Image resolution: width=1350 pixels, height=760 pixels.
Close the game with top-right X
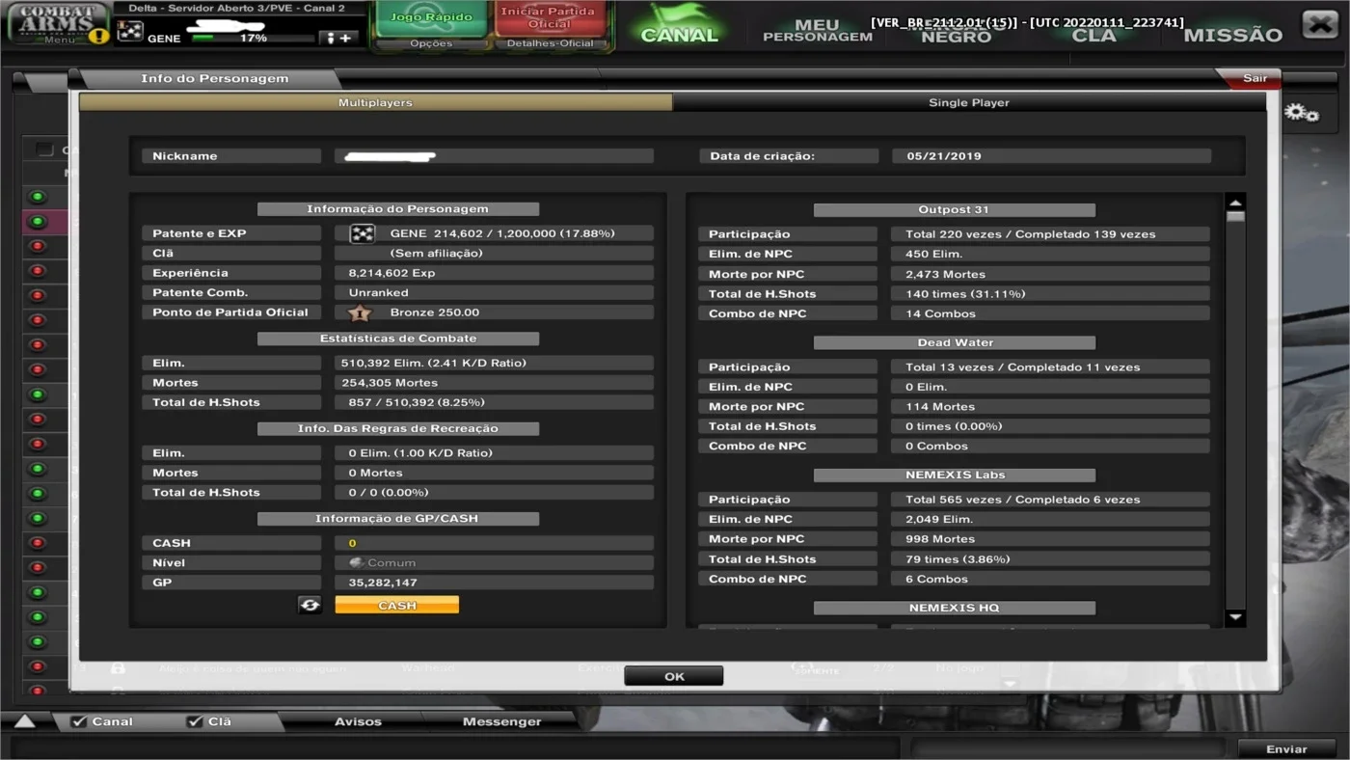(x=1319, y=23)
